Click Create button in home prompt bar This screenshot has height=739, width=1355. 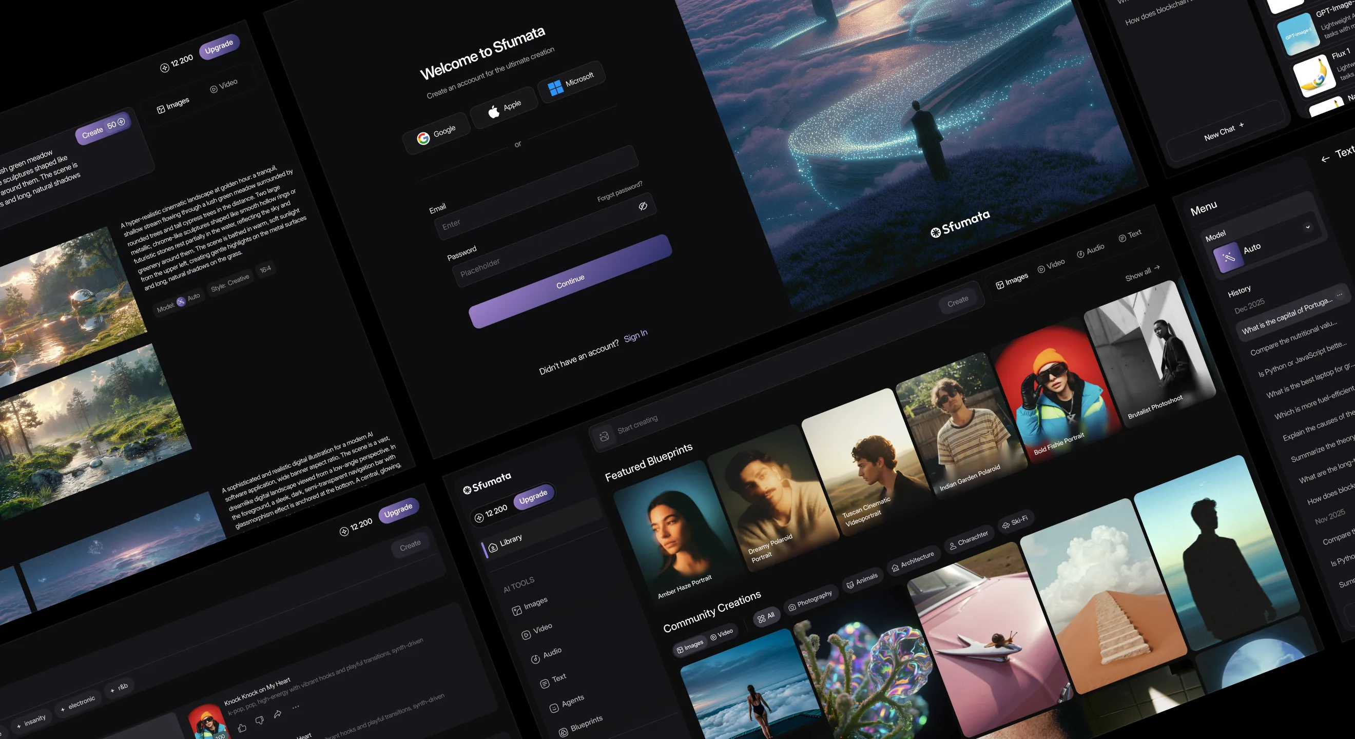pos(958,301)
